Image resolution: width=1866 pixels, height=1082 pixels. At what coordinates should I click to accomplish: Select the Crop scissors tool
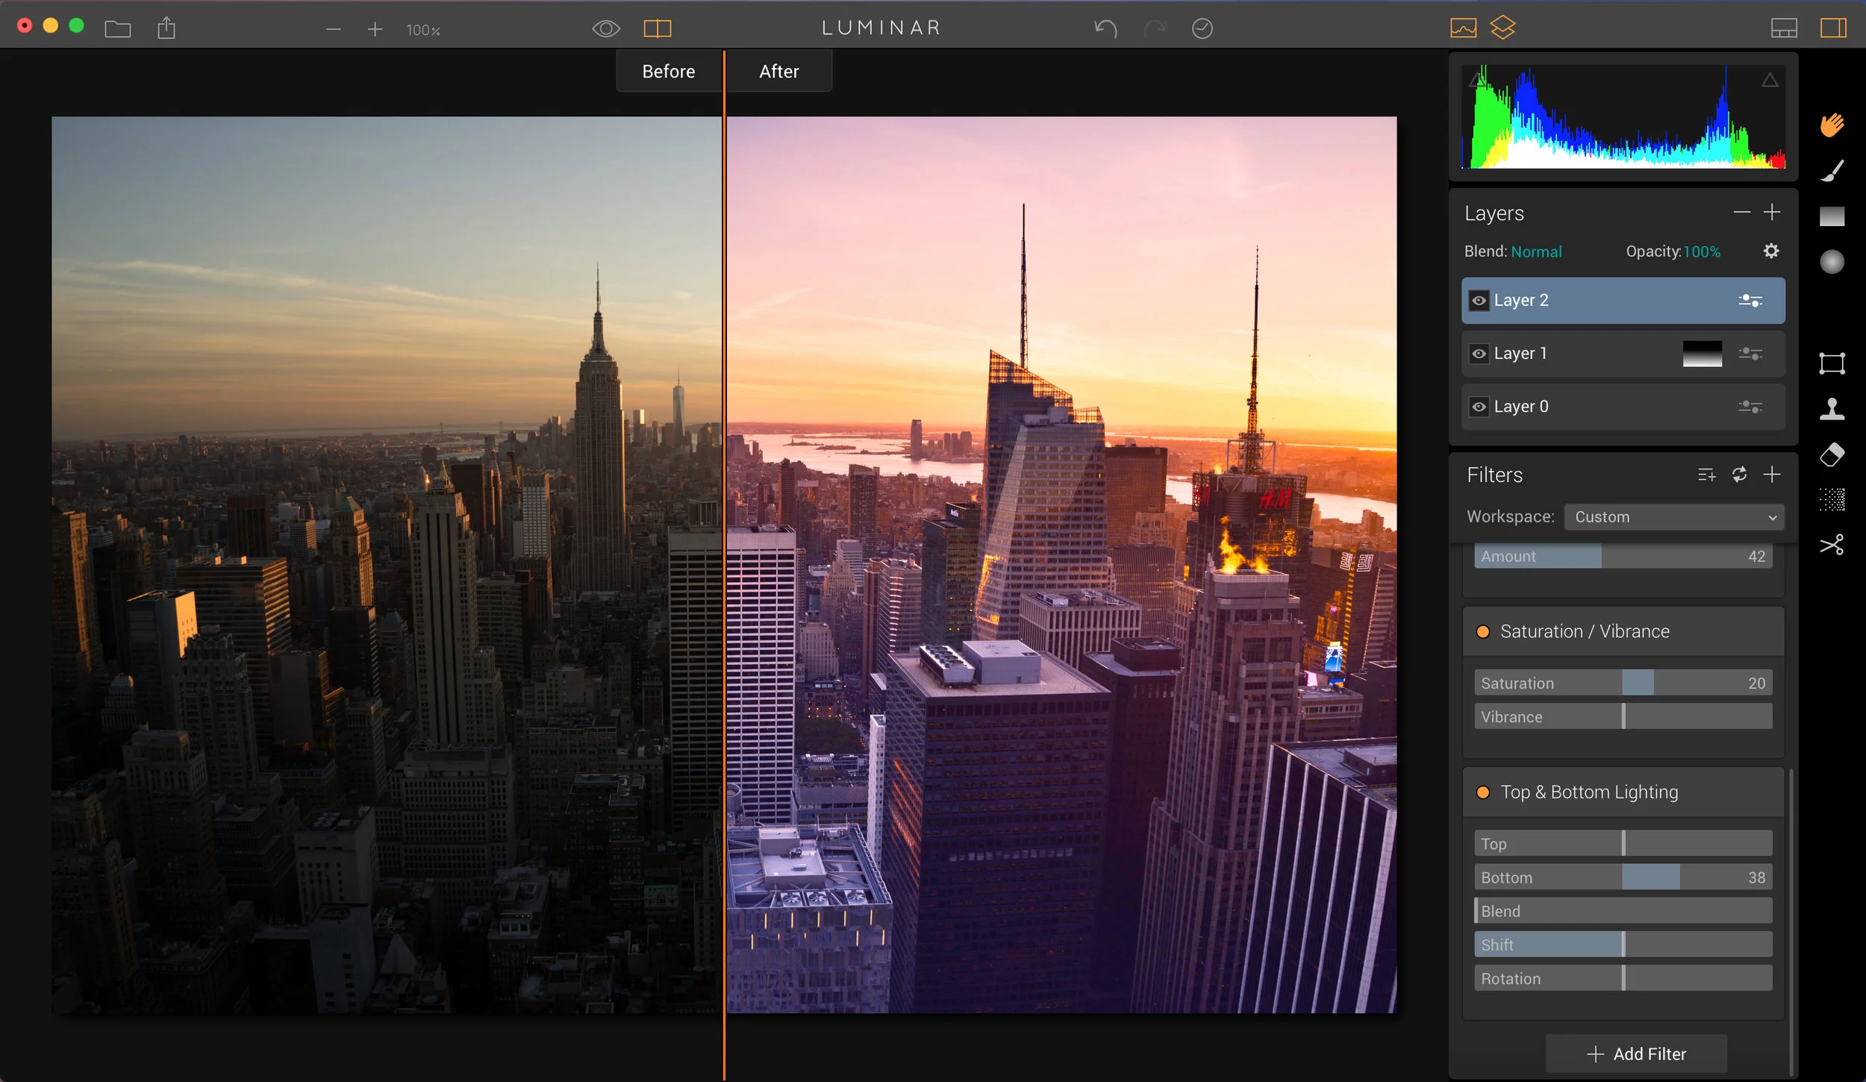[1832, 545]
